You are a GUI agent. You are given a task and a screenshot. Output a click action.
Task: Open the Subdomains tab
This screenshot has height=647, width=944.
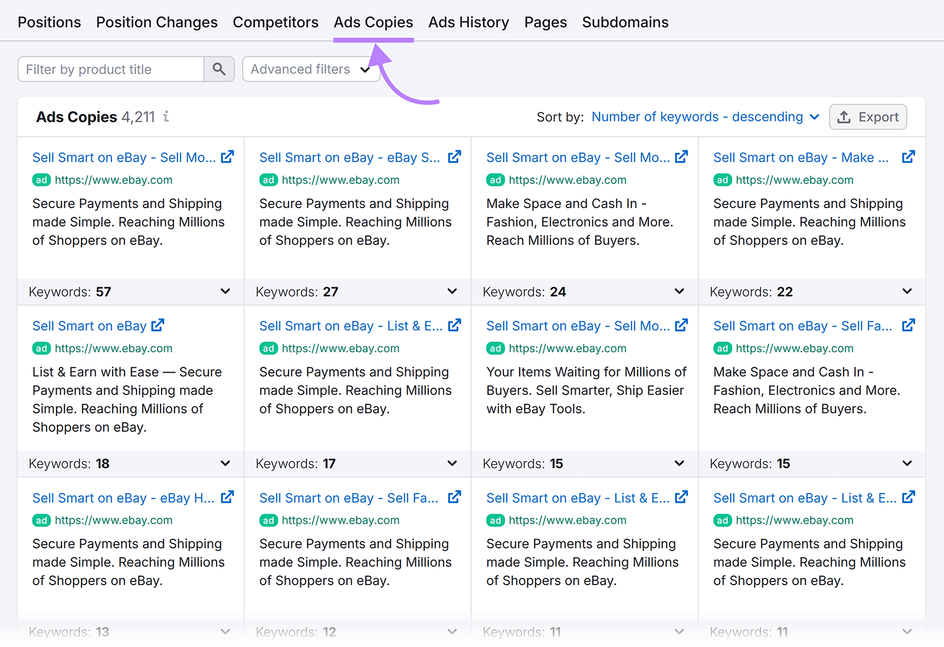pos(625,22)
